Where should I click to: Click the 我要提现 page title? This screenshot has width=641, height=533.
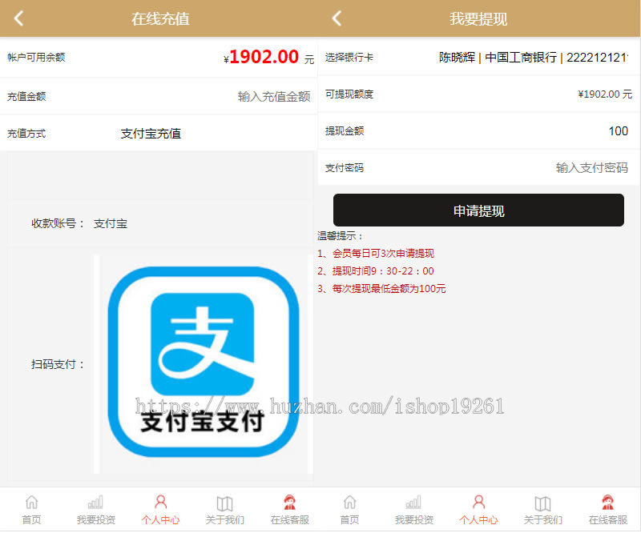point(478,18)
